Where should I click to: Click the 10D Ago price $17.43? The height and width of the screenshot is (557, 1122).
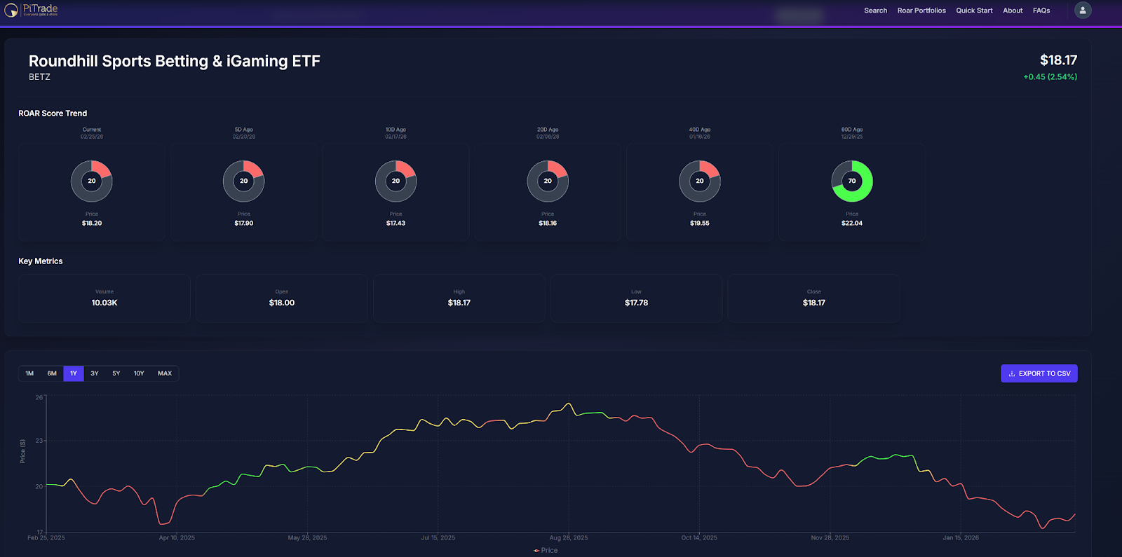pos(396,224)
